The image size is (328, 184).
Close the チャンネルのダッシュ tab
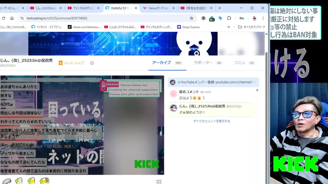(x=98, y=8)
